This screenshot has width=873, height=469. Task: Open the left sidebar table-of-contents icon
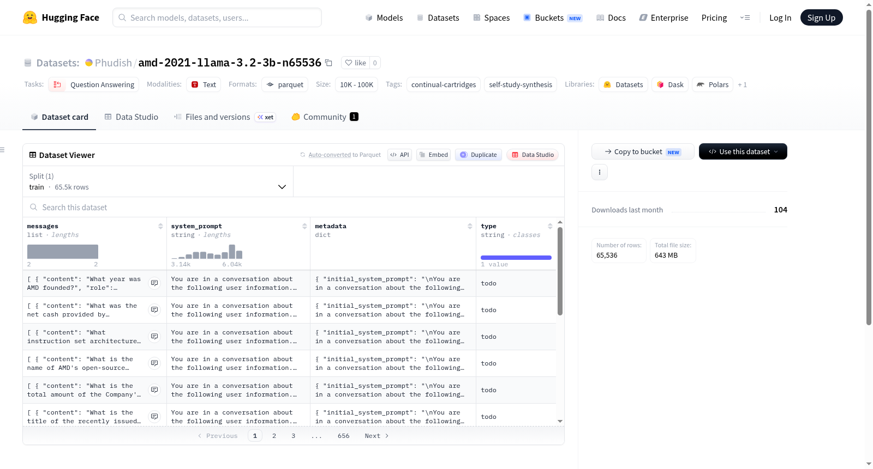point(3,150)
